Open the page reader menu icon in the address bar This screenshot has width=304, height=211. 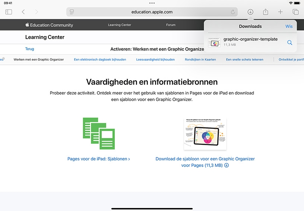coord(72,12)
